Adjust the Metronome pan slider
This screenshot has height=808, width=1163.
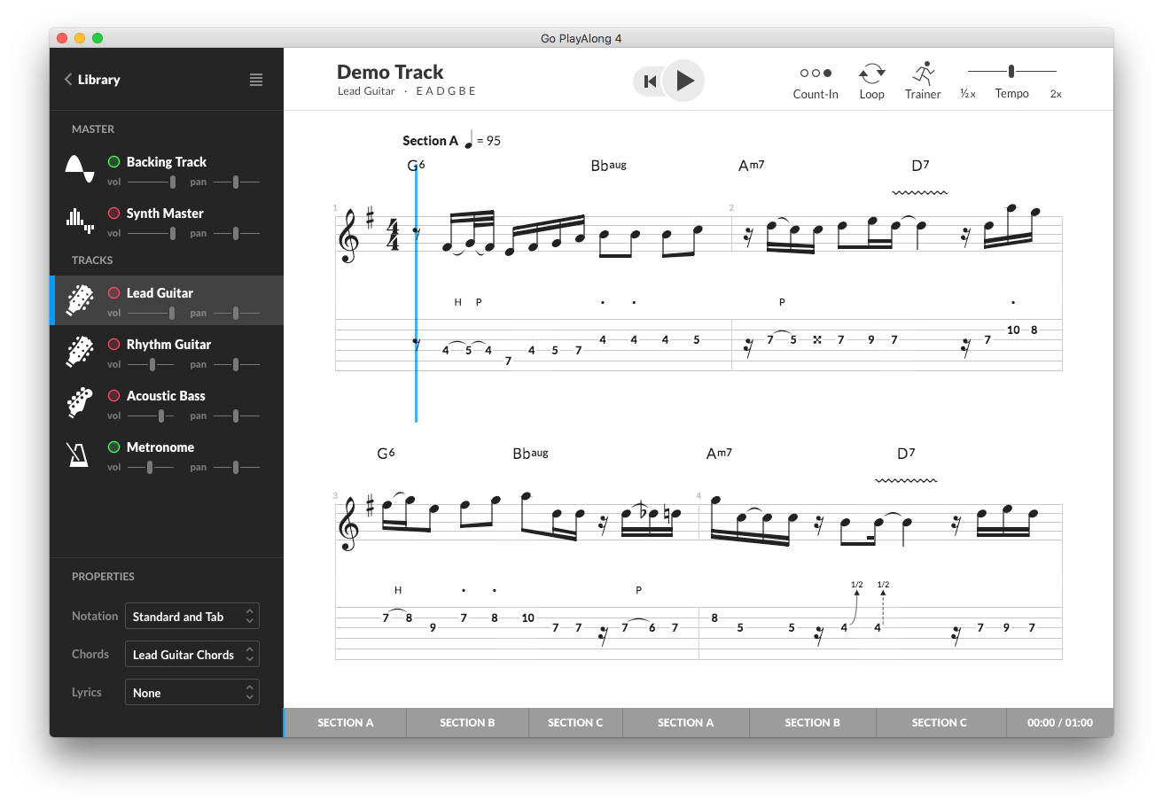point(236,468)
